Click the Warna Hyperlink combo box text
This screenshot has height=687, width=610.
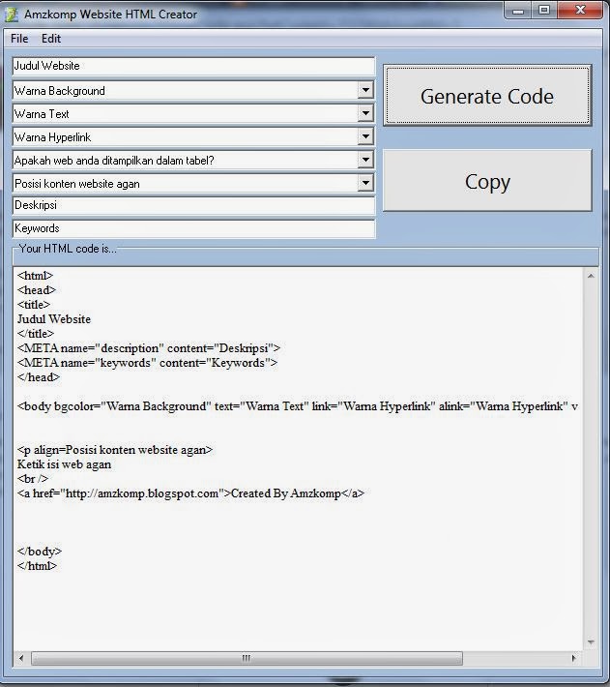pos(52,137)
